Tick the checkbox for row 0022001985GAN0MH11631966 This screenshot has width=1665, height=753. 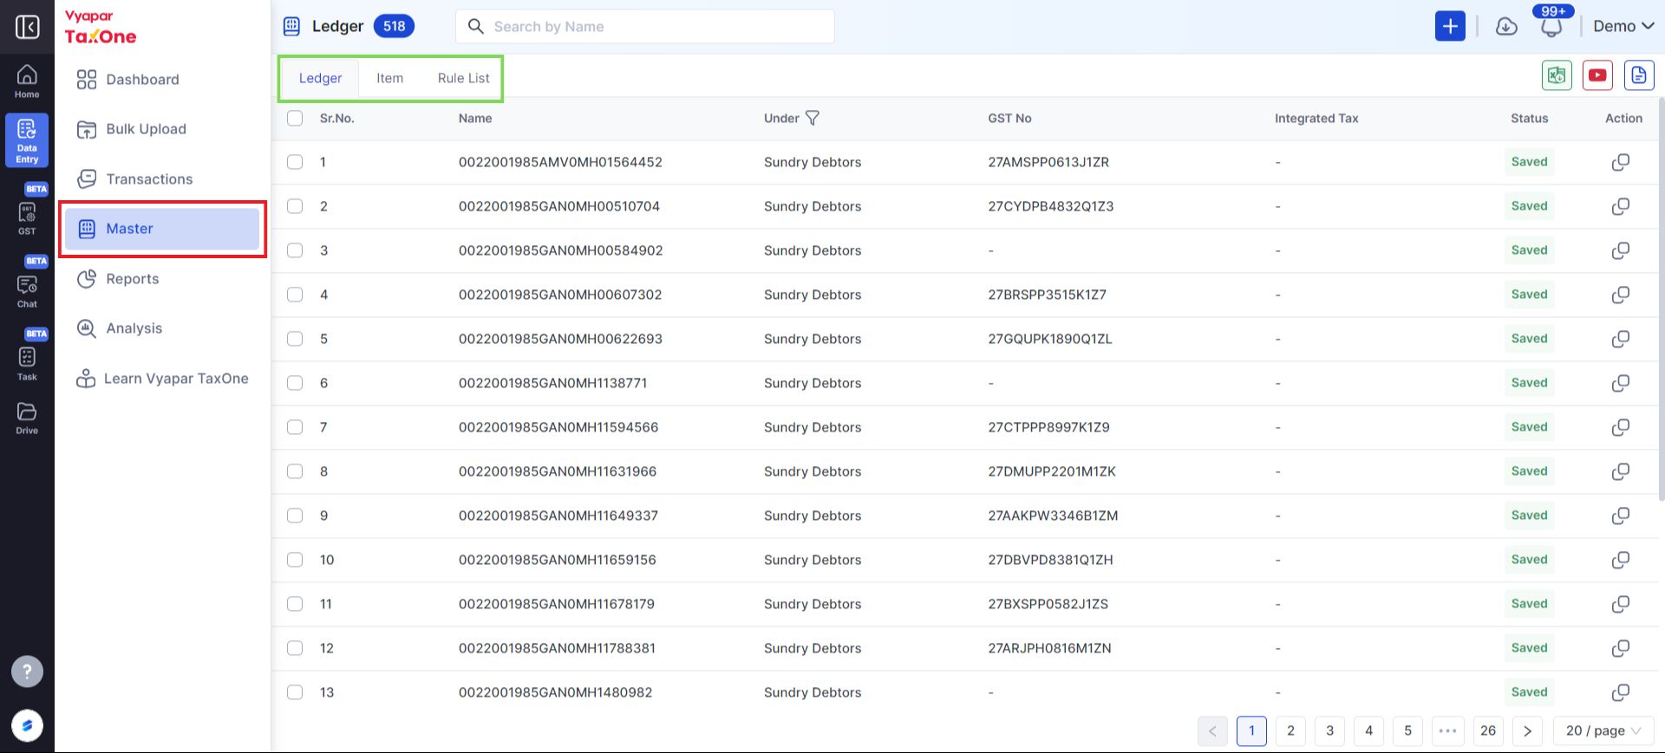(295, 471)
